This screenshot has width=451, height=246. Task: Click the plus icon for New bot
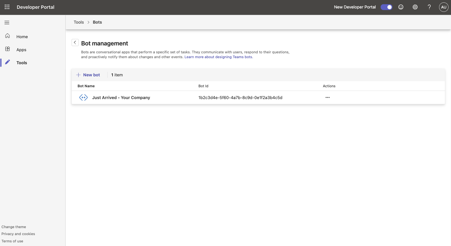[x=78, y=75]
